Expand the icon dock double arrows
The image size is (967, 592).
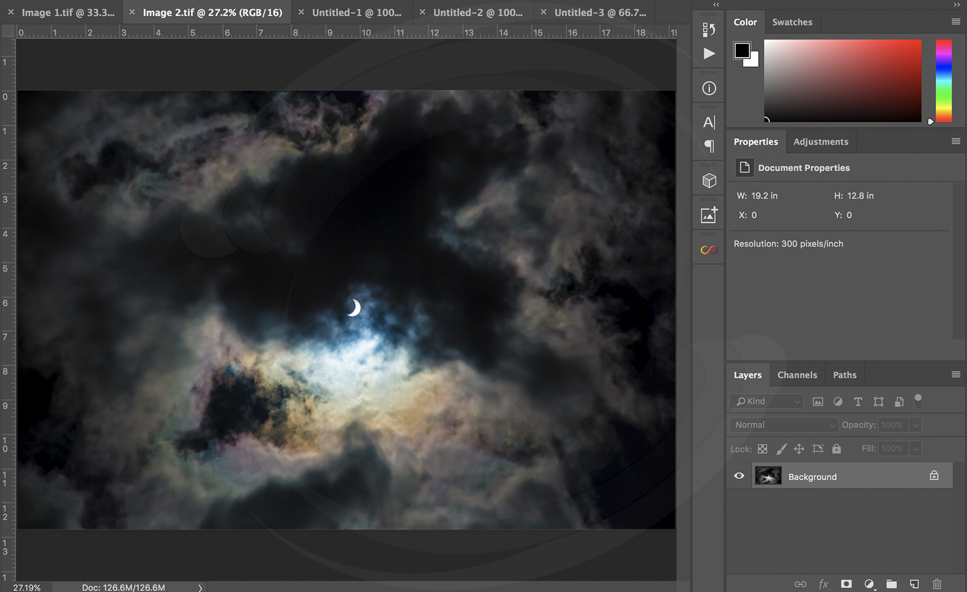[716, 5]
